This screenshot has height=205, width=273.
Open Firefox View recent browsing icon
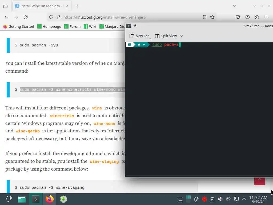click(5, 6)
